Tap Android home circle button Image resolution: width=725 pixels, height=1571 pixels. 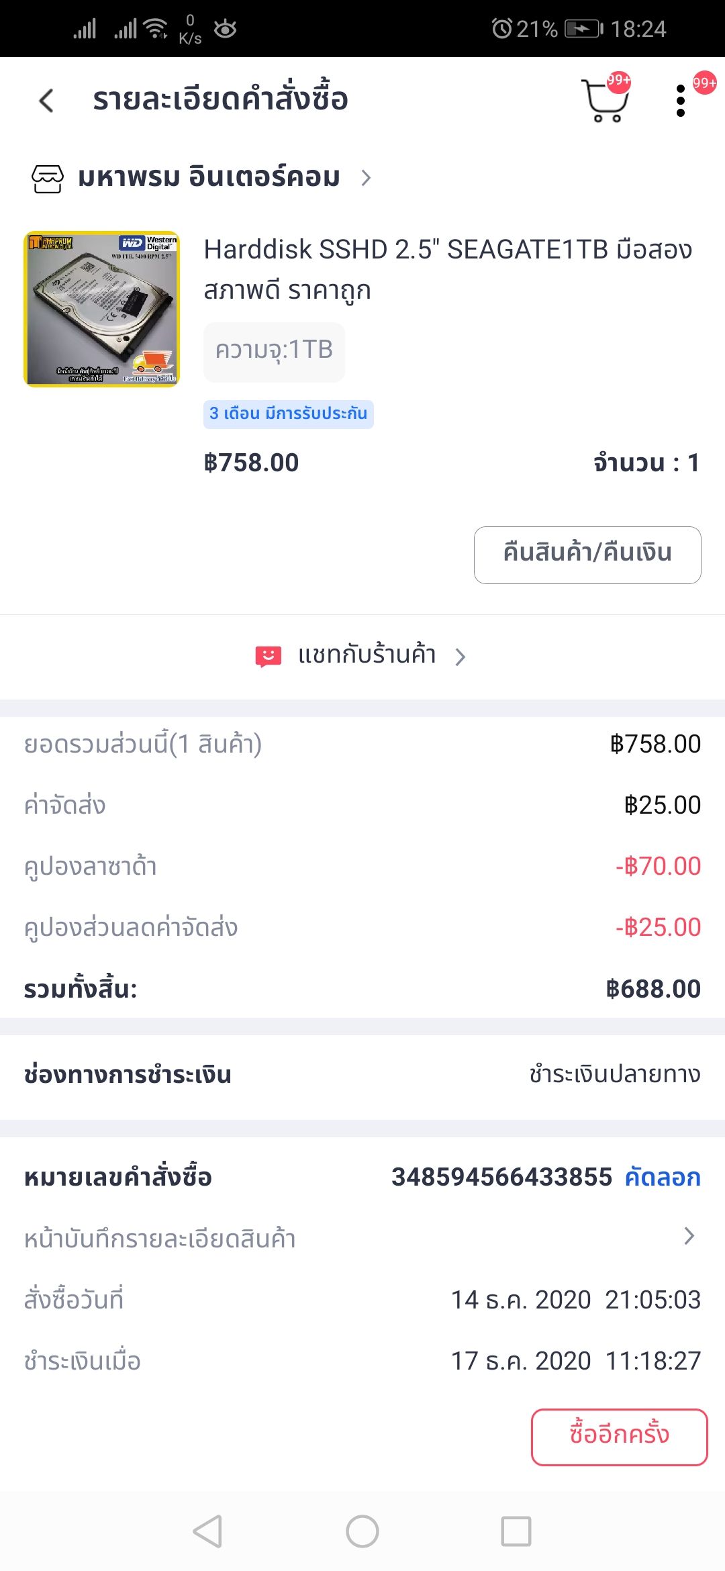pyautogui.click(x=362, y=1531)
